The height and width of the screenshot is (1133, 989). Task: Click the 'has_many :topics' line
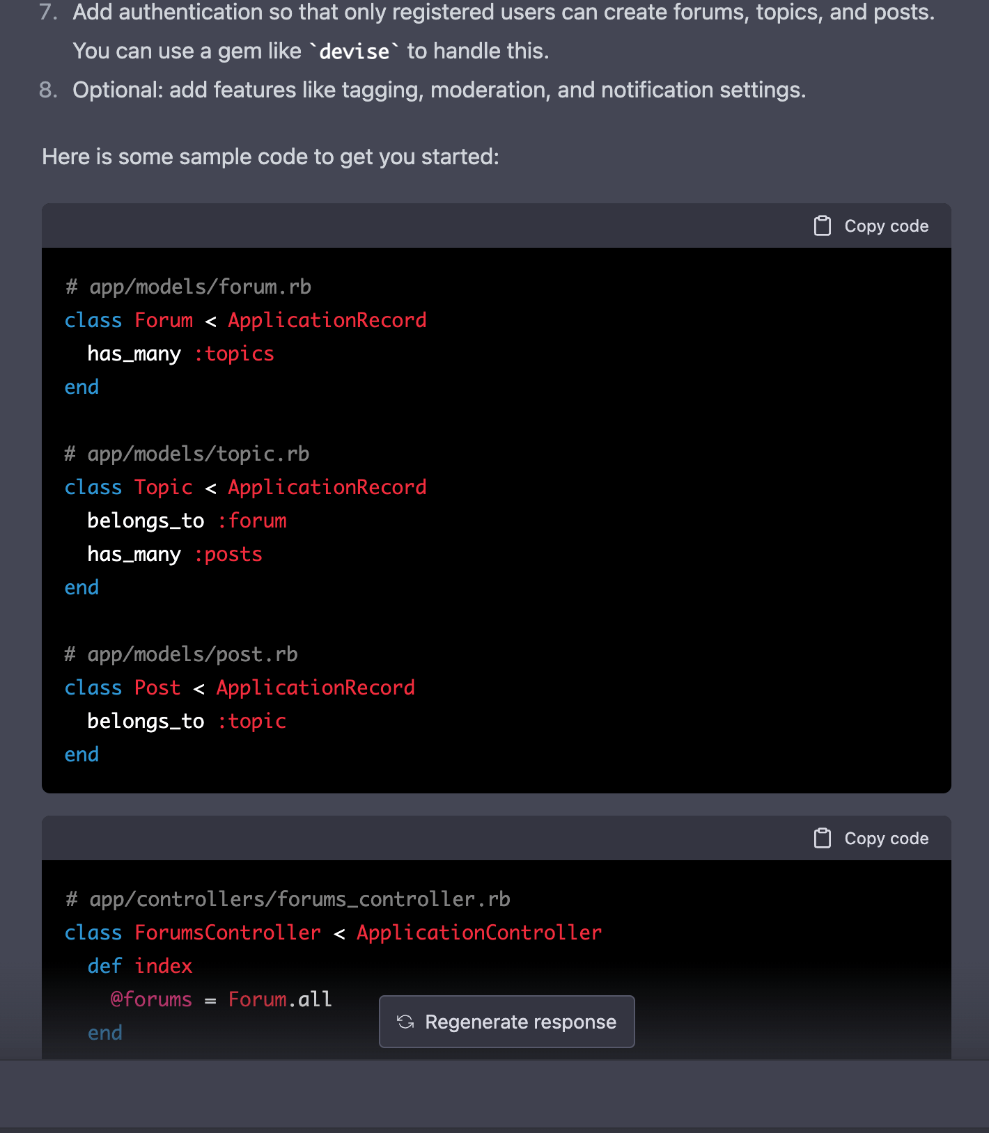coord(180,354)
